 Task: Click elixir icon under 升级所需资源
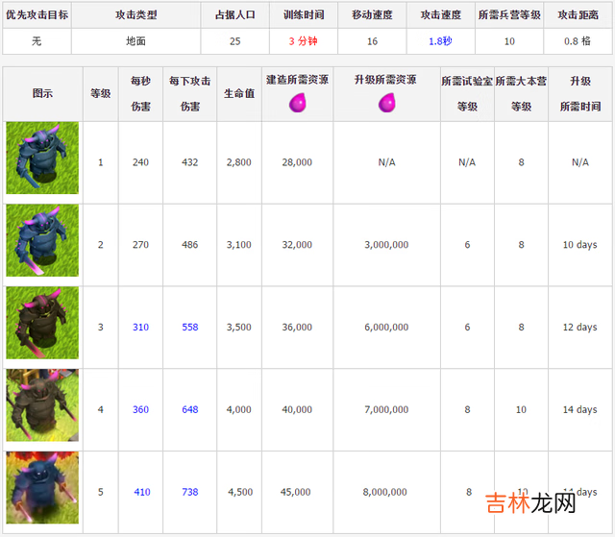[x=386, y=103]
